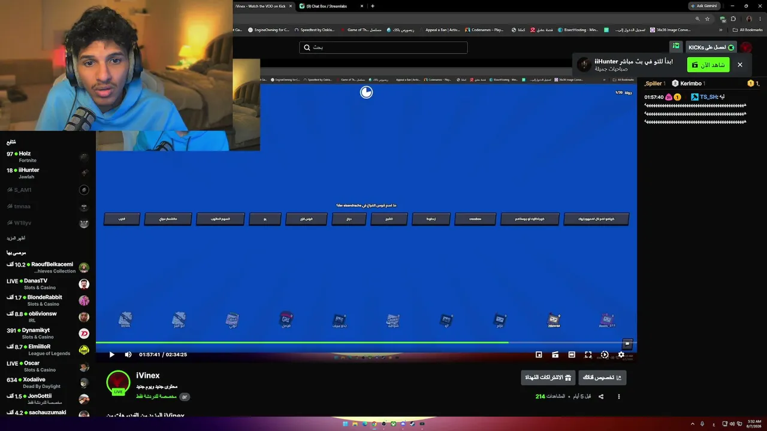Click Kerimbo in the chat leaderboard

691,83
